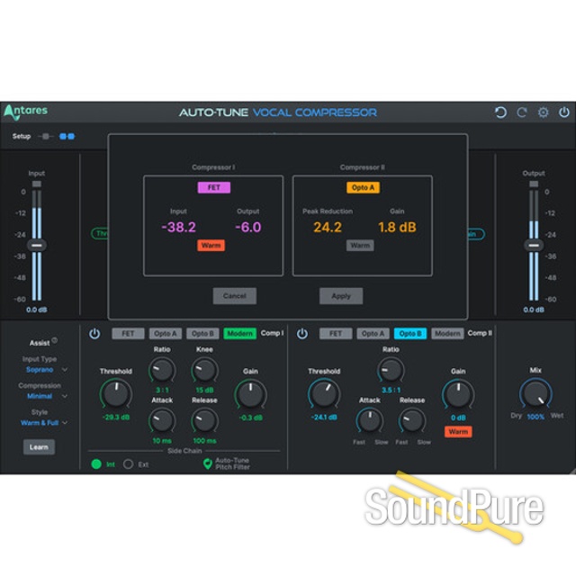This screenshot has height=576, width=576.
Task: Open the Style Warm & Full dropdown
Action: 44,422
